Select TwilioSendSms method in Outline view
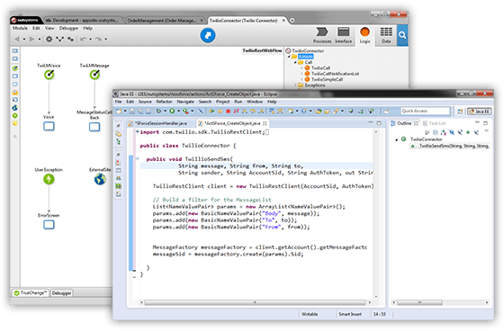Viewport: 504px width, 331px height. tap(450, 147)
